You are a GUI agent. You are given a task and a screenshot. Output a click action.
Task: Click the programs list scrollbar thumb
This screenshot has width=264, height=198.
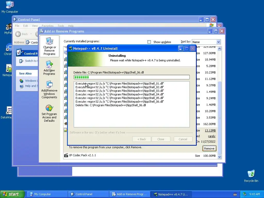coord(219,118)
